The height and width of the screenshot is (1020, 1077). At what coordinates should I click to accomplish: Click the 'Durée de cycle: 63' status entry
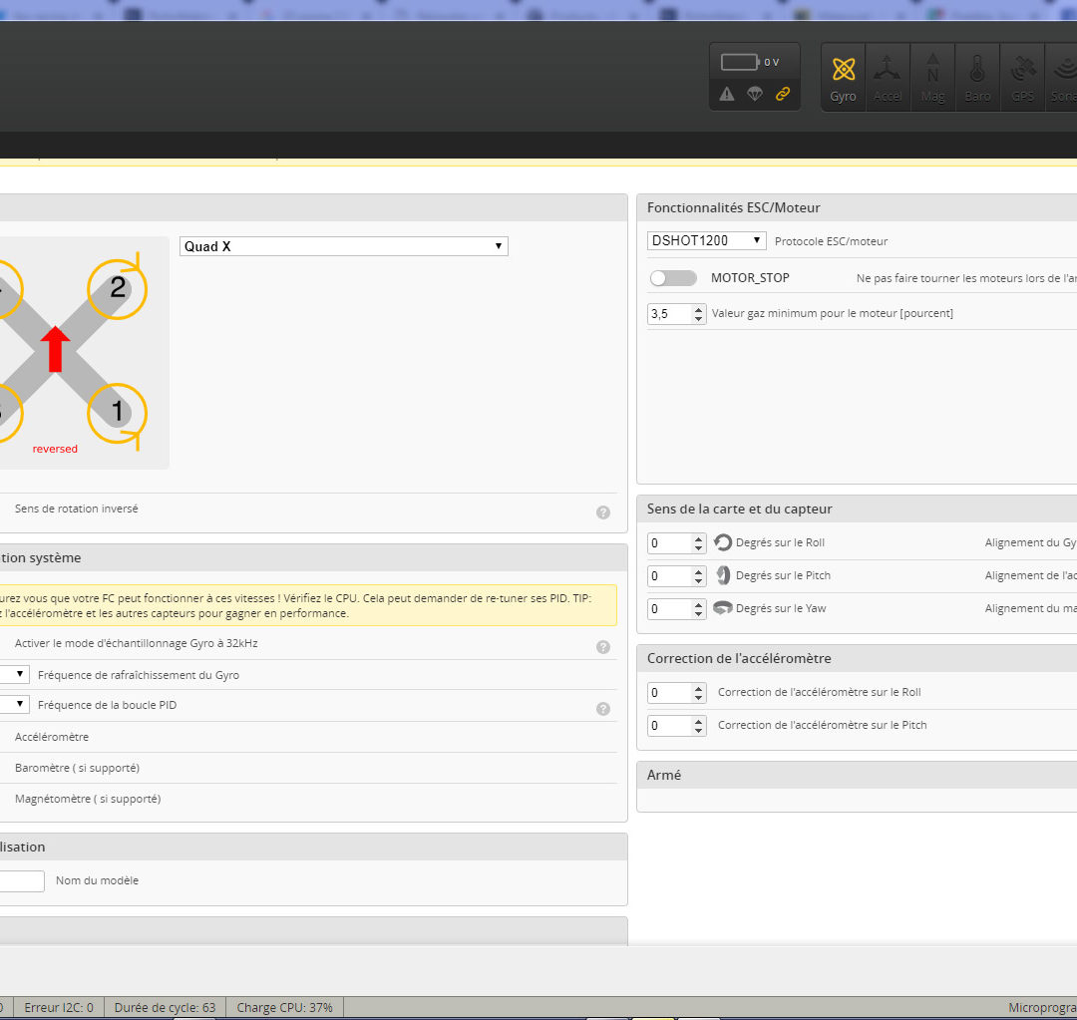tap(165, 1008)
